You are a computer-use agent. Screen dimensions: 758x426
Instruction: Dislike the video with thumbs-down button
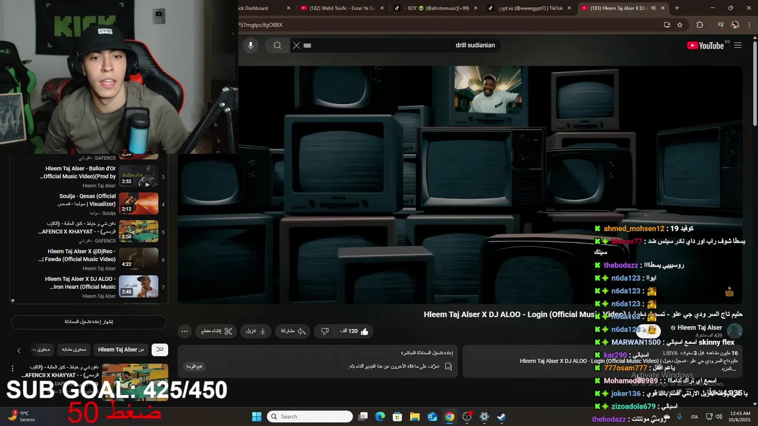(x=325, y=331)
